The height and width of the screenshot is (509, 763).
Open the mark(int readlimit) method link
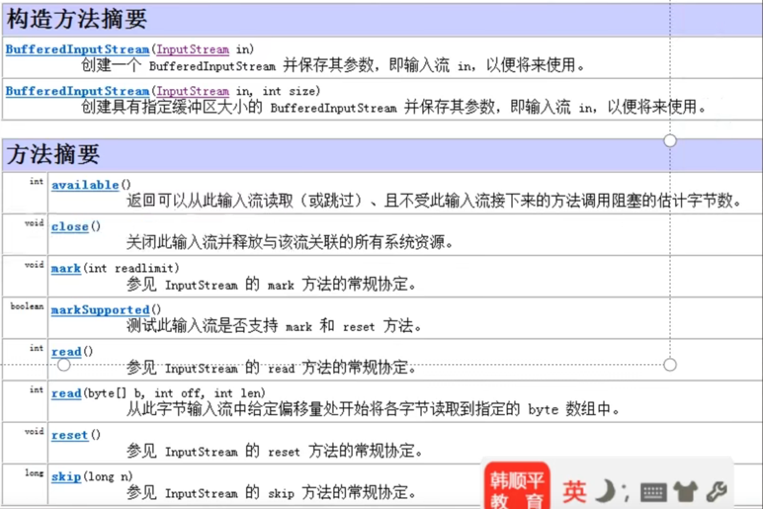66,268
